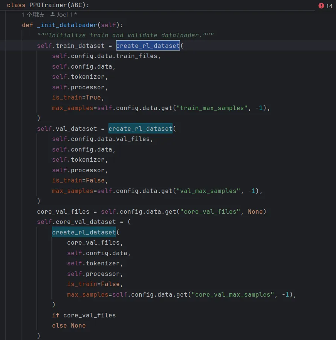Click the selected create_rl_dataset after self.train_dataset
336x340 pixels.
pyautogui.click(x=148, y=46)
